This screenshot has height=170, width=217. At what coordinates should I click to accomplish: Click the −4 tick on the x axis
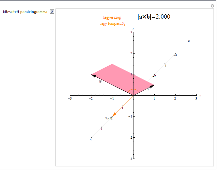[175, 55]
